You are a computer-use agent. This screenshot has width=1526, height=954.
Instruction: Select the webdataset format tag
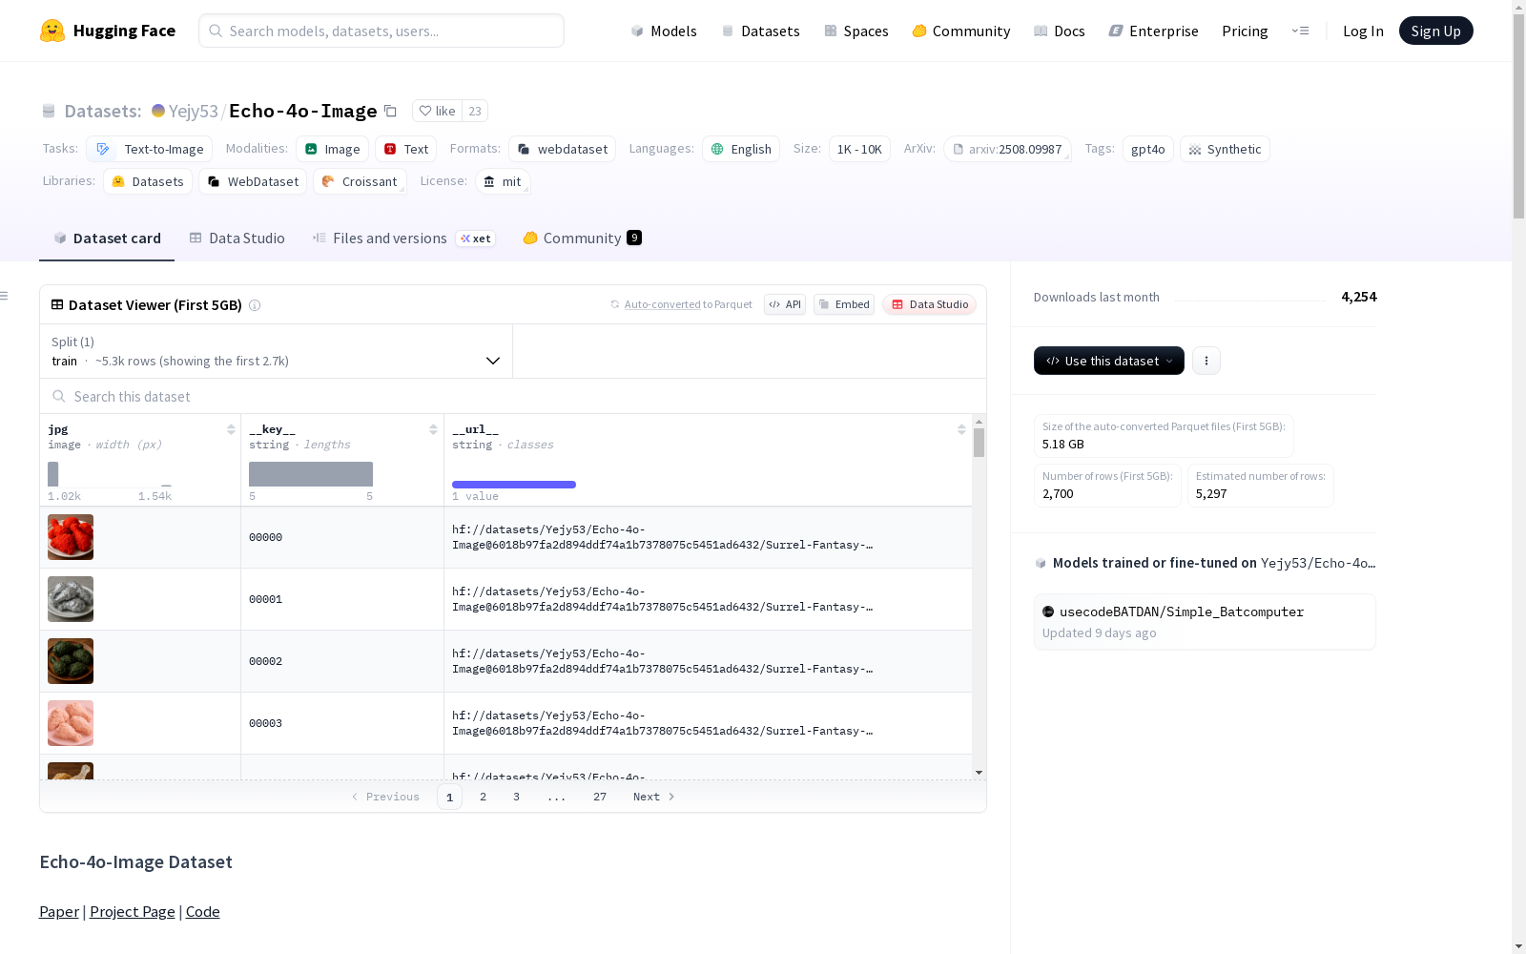pos(563,149)
